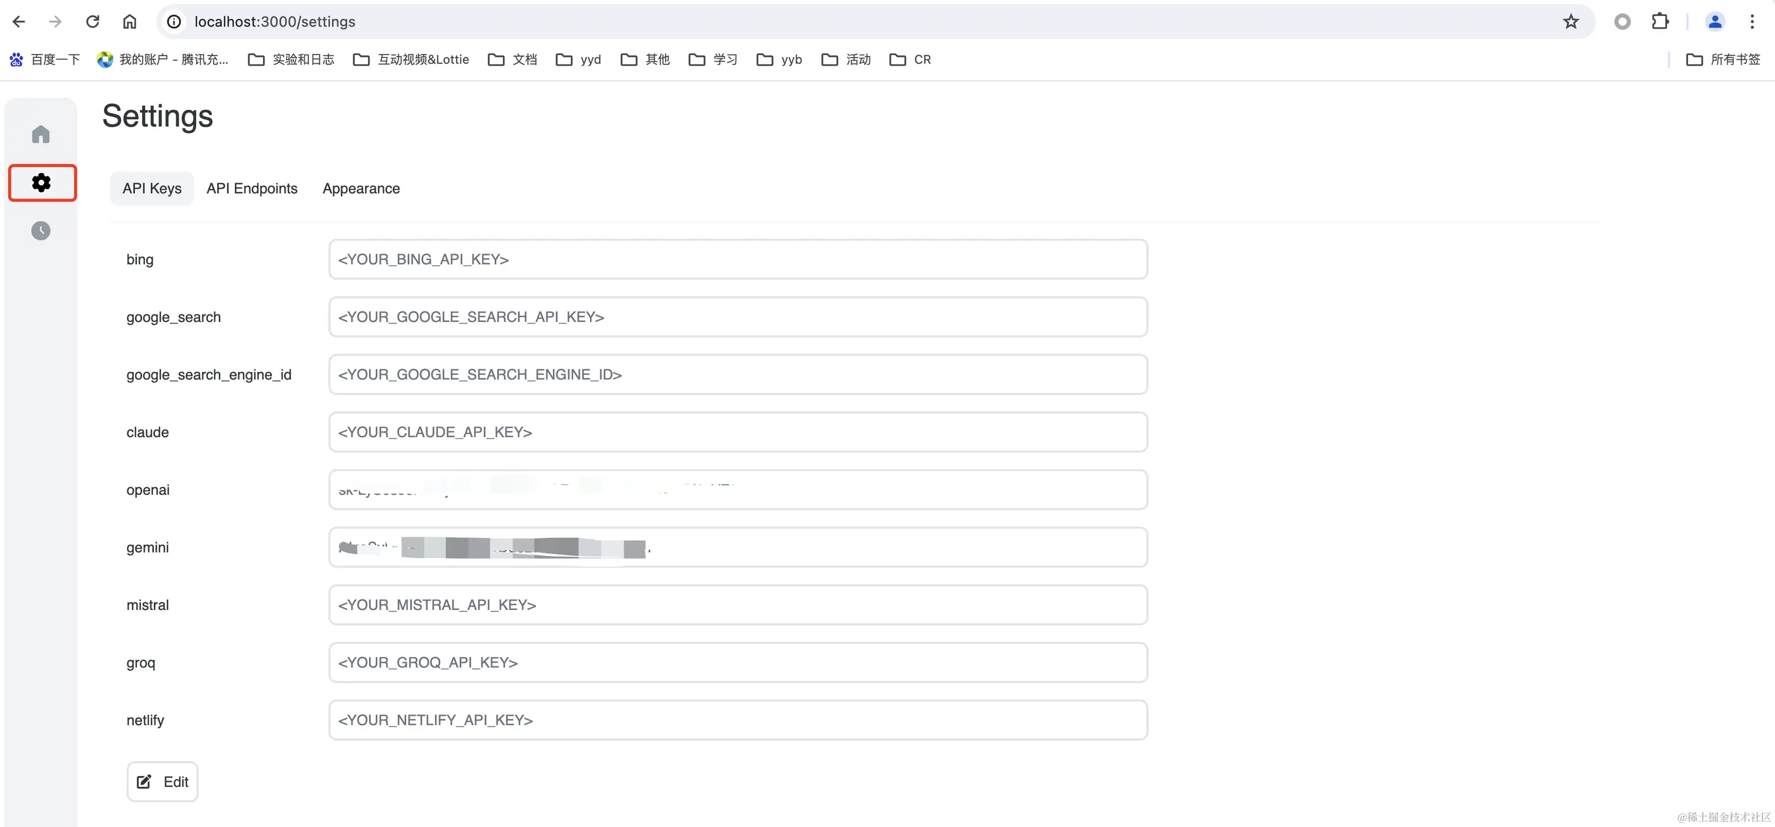Bookmark page with the star icon
This screenshot has height=827, width=1775.
pos(1570,21)
